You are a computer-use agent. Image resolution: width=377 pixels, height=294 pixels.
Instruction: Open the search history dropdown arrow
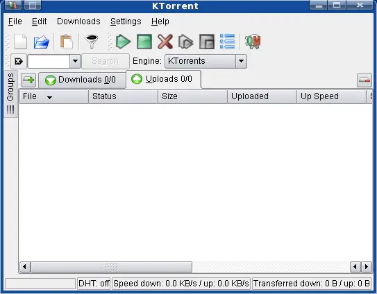click(75, 61)
